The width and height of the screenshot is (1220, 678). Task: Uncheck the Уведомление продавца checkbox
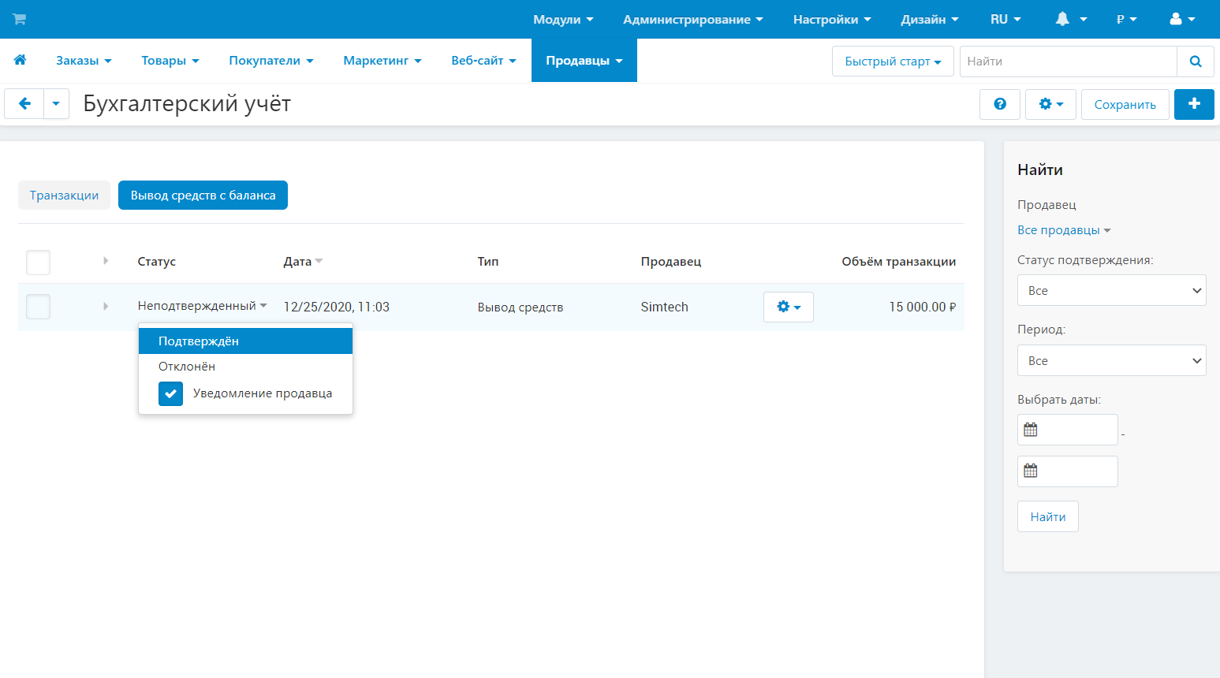click(x=170, y=393)
